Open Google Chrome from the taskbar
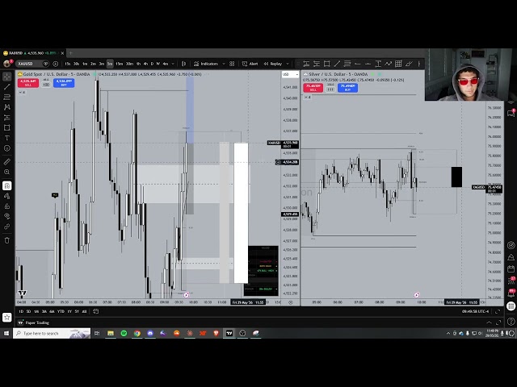The width and height of the screenshot is (517, 387). [137, 333]
